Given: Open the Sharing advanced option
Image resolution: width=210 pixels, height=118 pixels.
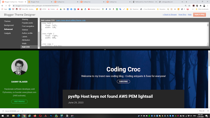Looking at the screenshot, I should click(x=25, y=19).
